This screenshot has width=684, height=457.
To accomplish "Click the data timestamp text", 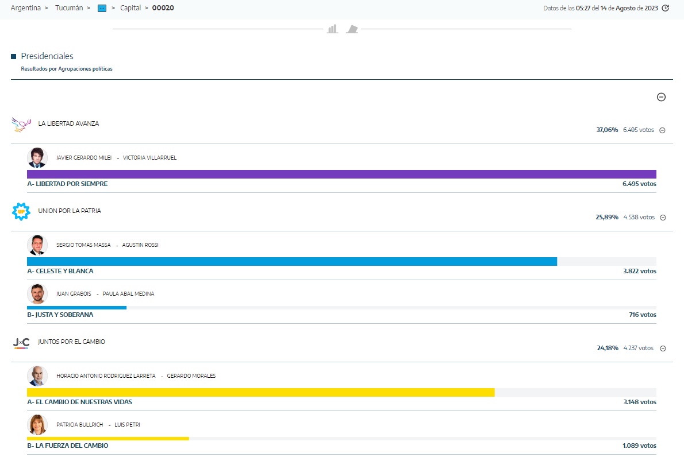I will pyautogui.click(x=601, y=8).
